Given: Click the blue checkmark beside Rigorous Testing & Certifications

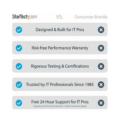Looking at the screenshot, I should tap(19, 66).
